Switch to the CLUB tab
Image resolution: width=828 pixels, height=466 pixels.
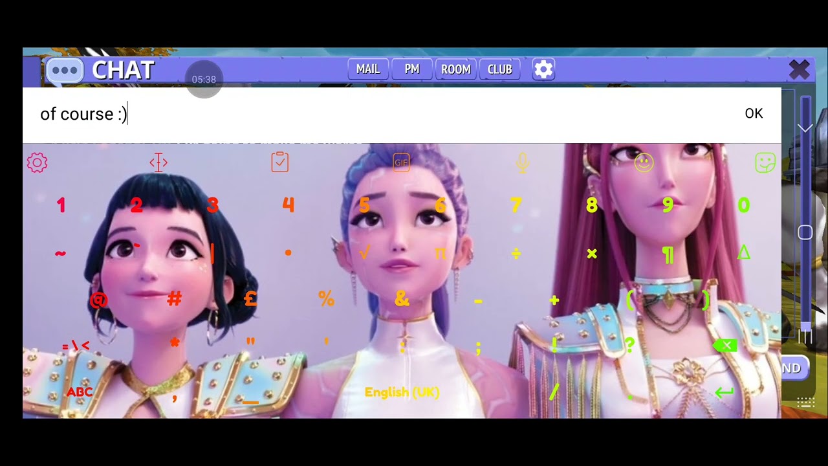point(500,69)
